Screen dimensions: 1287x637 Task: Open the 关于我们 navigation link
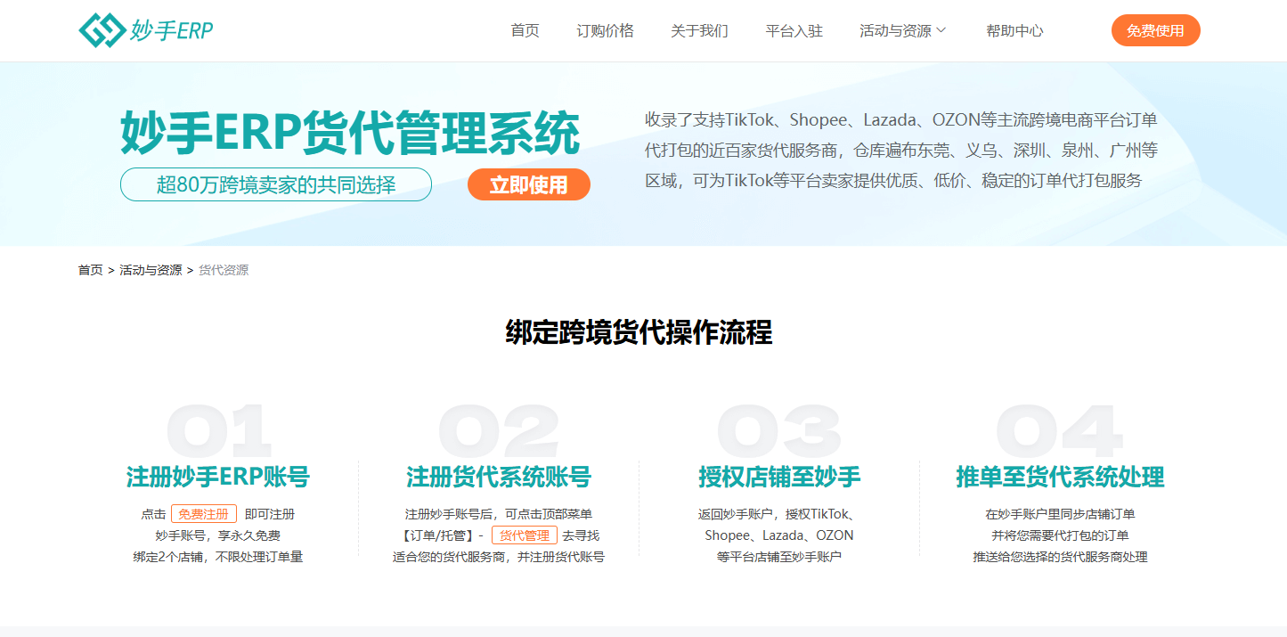point(699,30)
